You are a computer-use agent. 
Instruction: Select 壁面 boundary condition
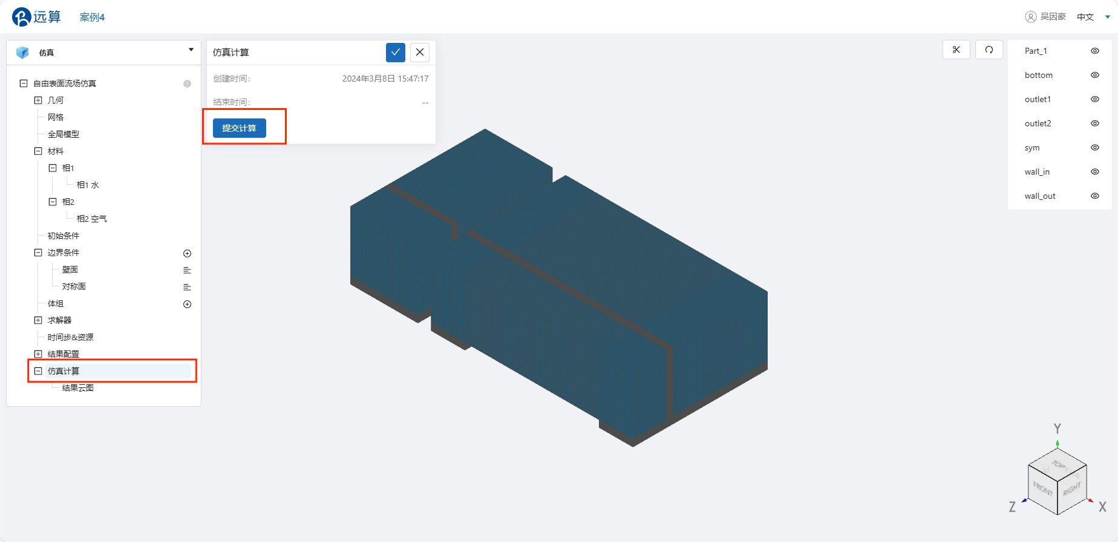(70, 269)
